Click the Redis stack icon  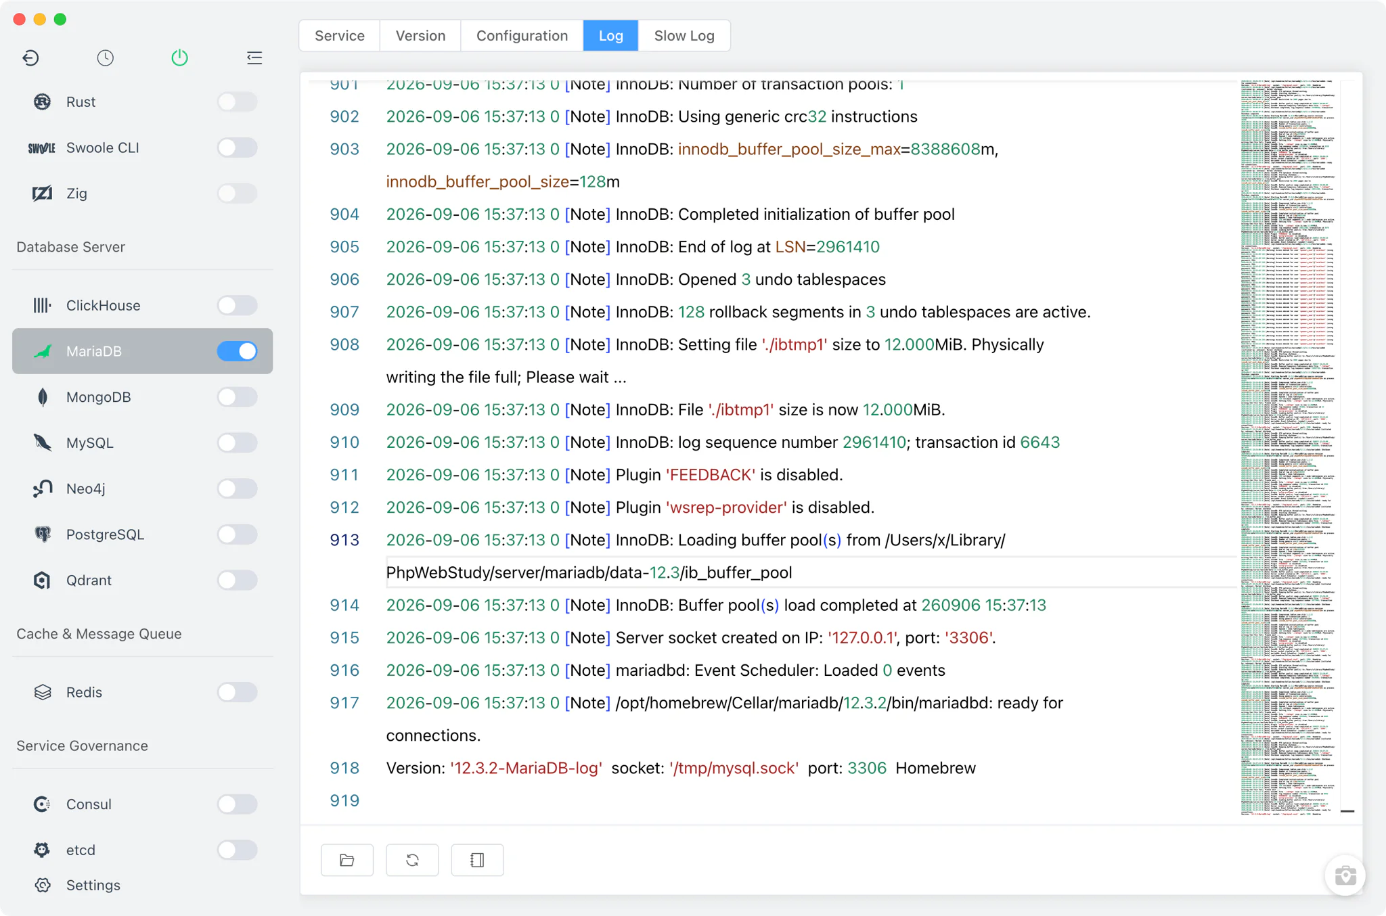coord(43,692)
